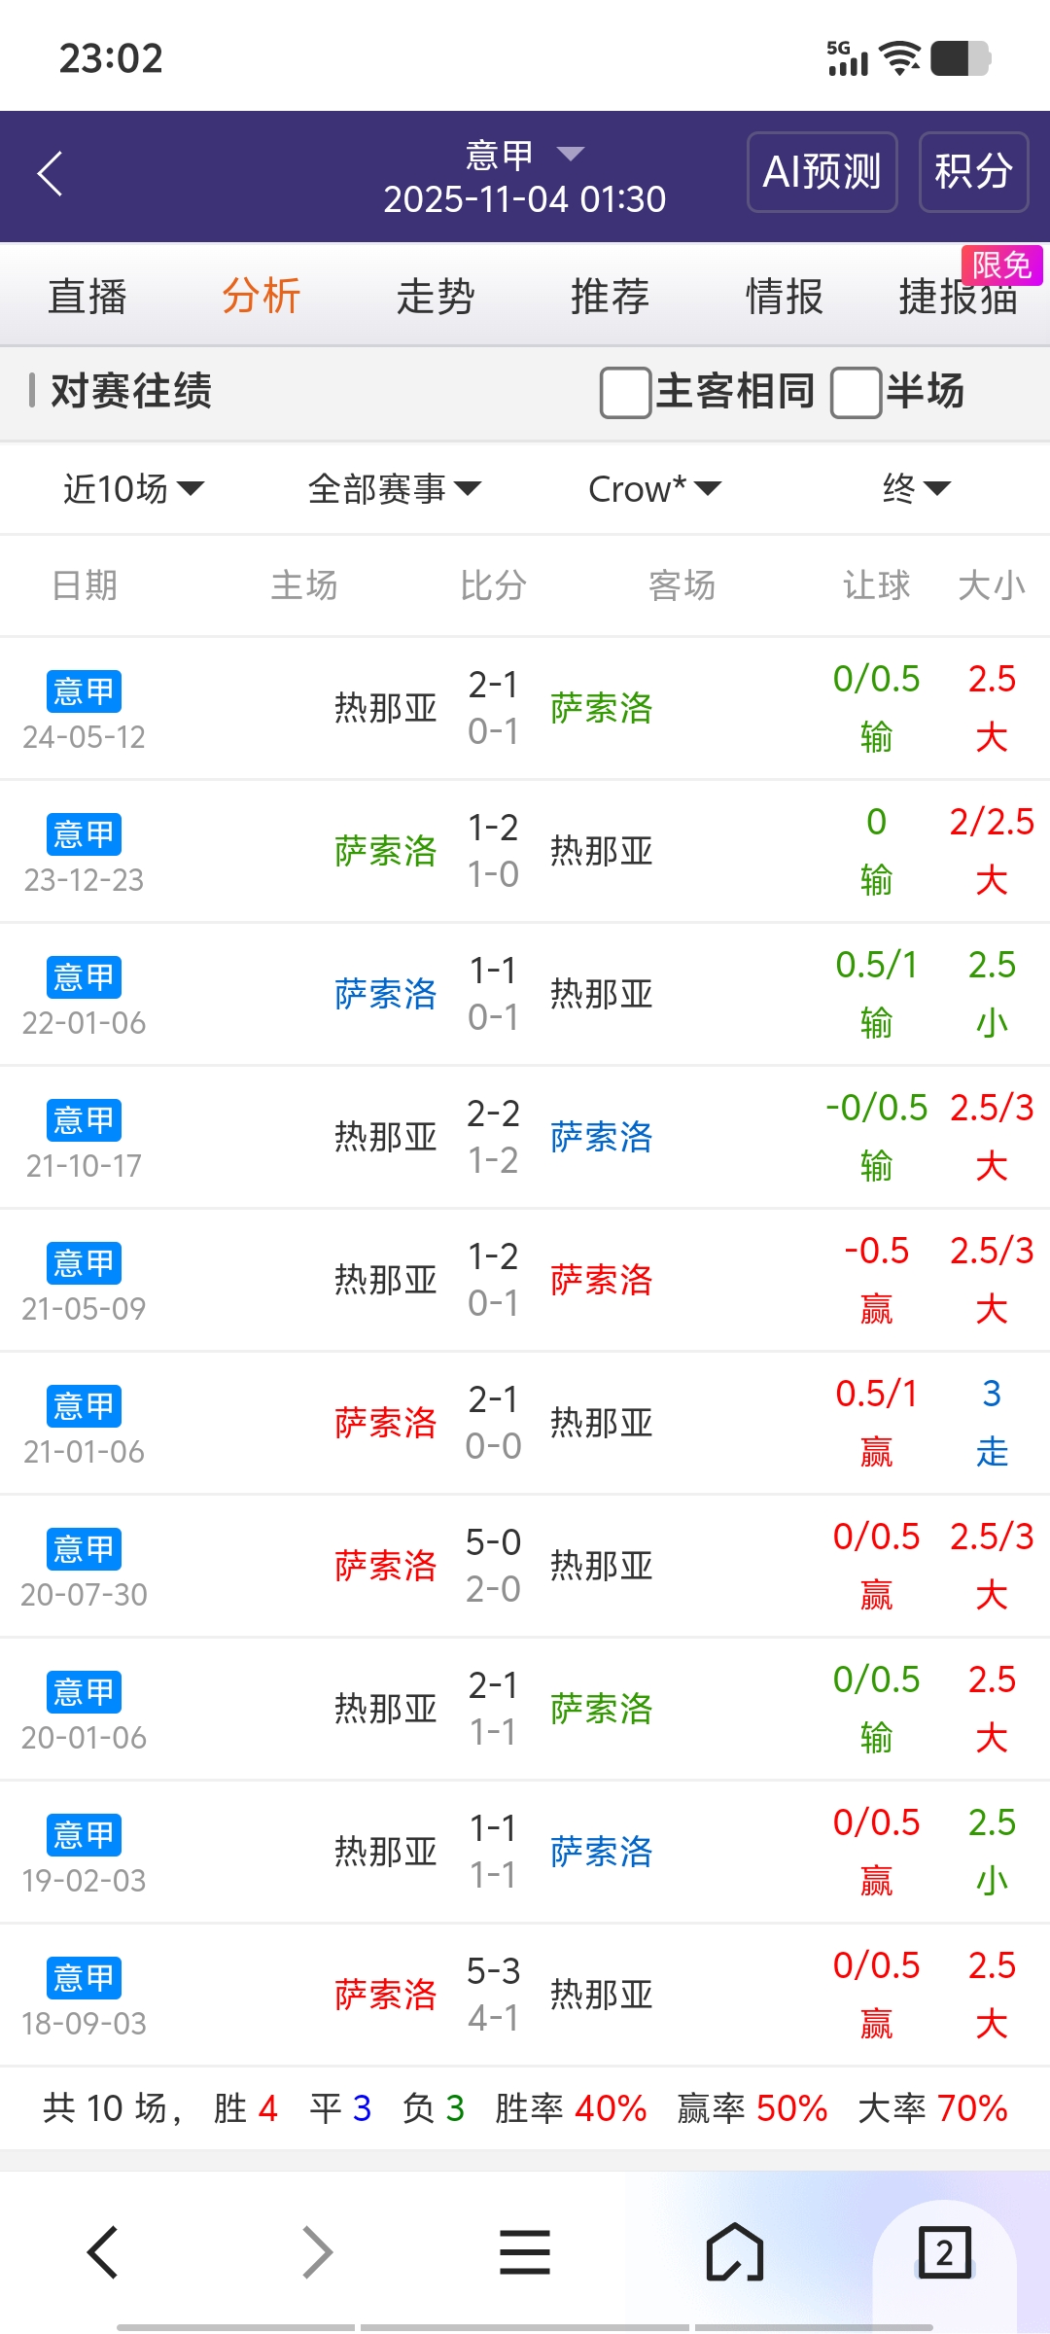Open the browser hamburger menu

[525, 2252]
